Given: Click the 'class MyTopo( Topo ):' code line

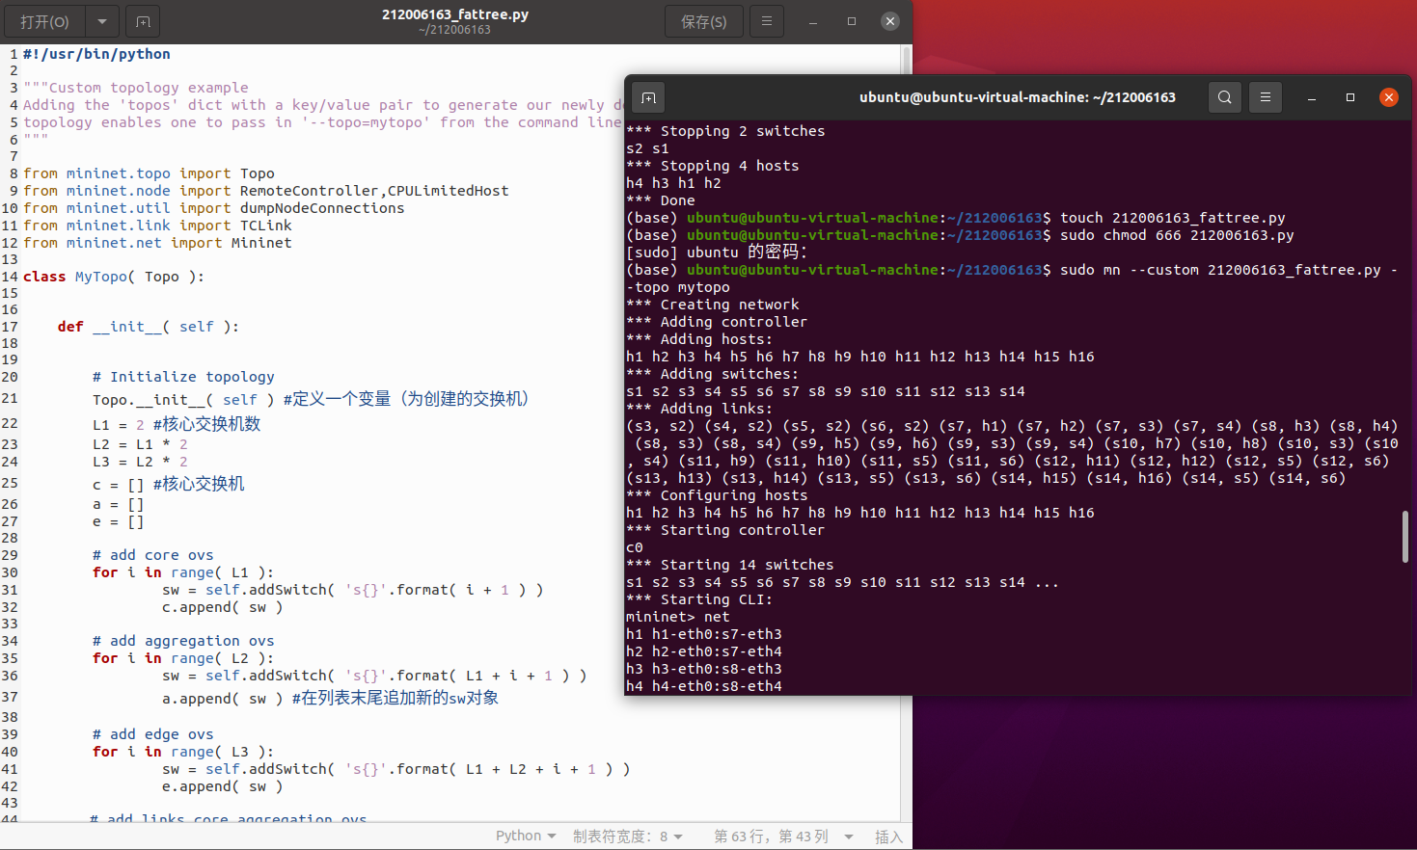Looking at the screenshot, I should pyautogui.click(x=114, y=277).
